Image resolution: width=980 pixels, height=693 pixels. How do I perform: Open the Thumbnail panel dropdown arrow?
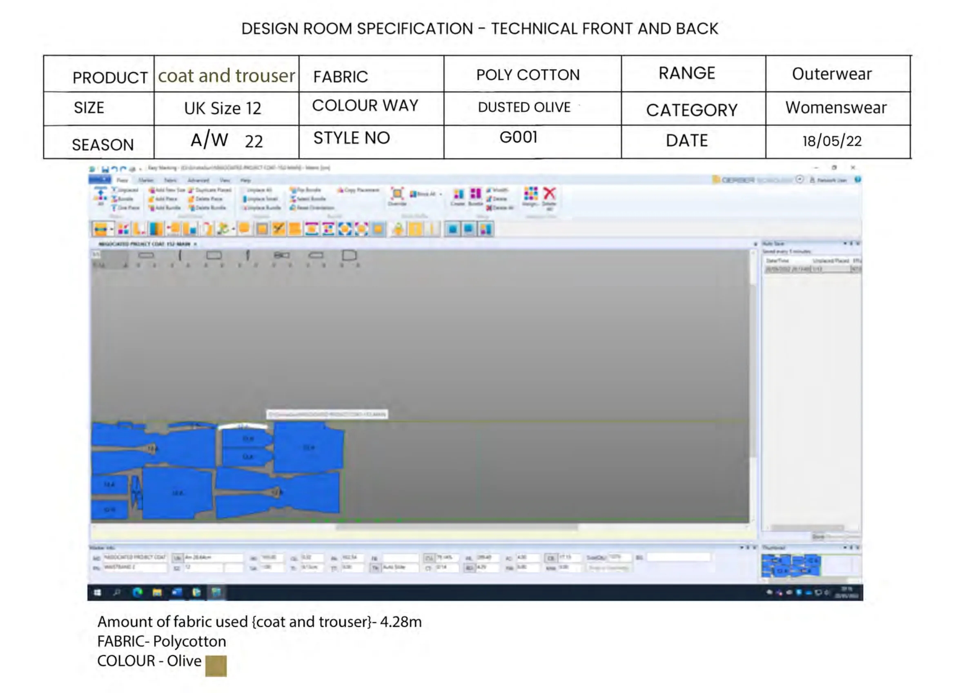tap(845, 548)
